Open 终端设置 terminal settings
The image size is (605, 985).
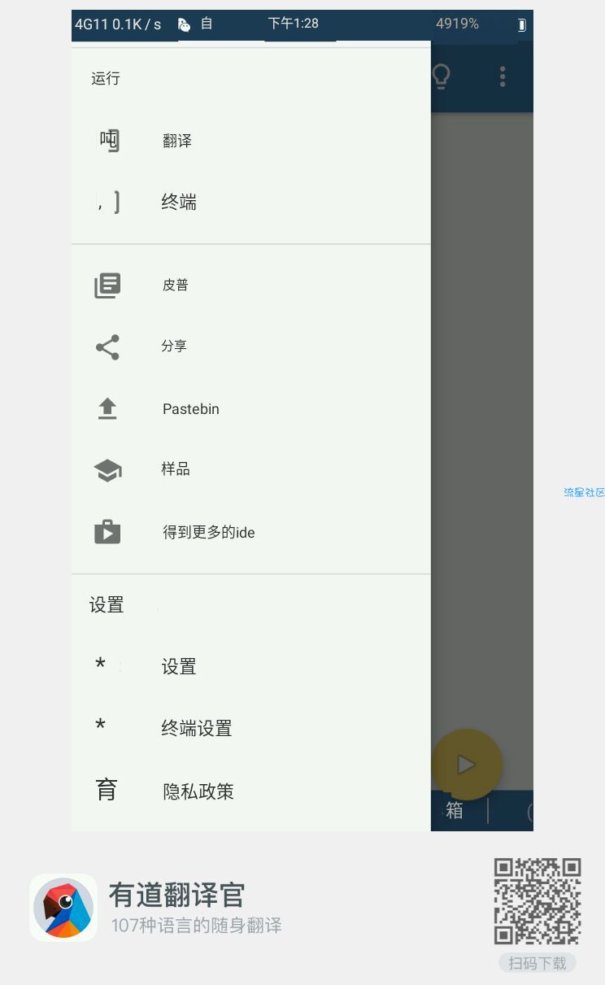coord(250,728)
